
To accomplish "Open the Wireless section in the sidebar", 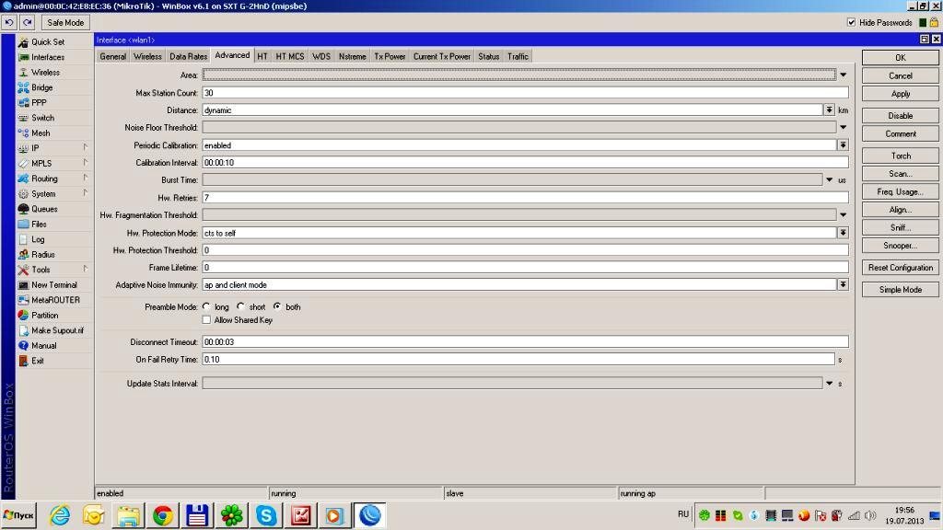I will click(45, 72).
